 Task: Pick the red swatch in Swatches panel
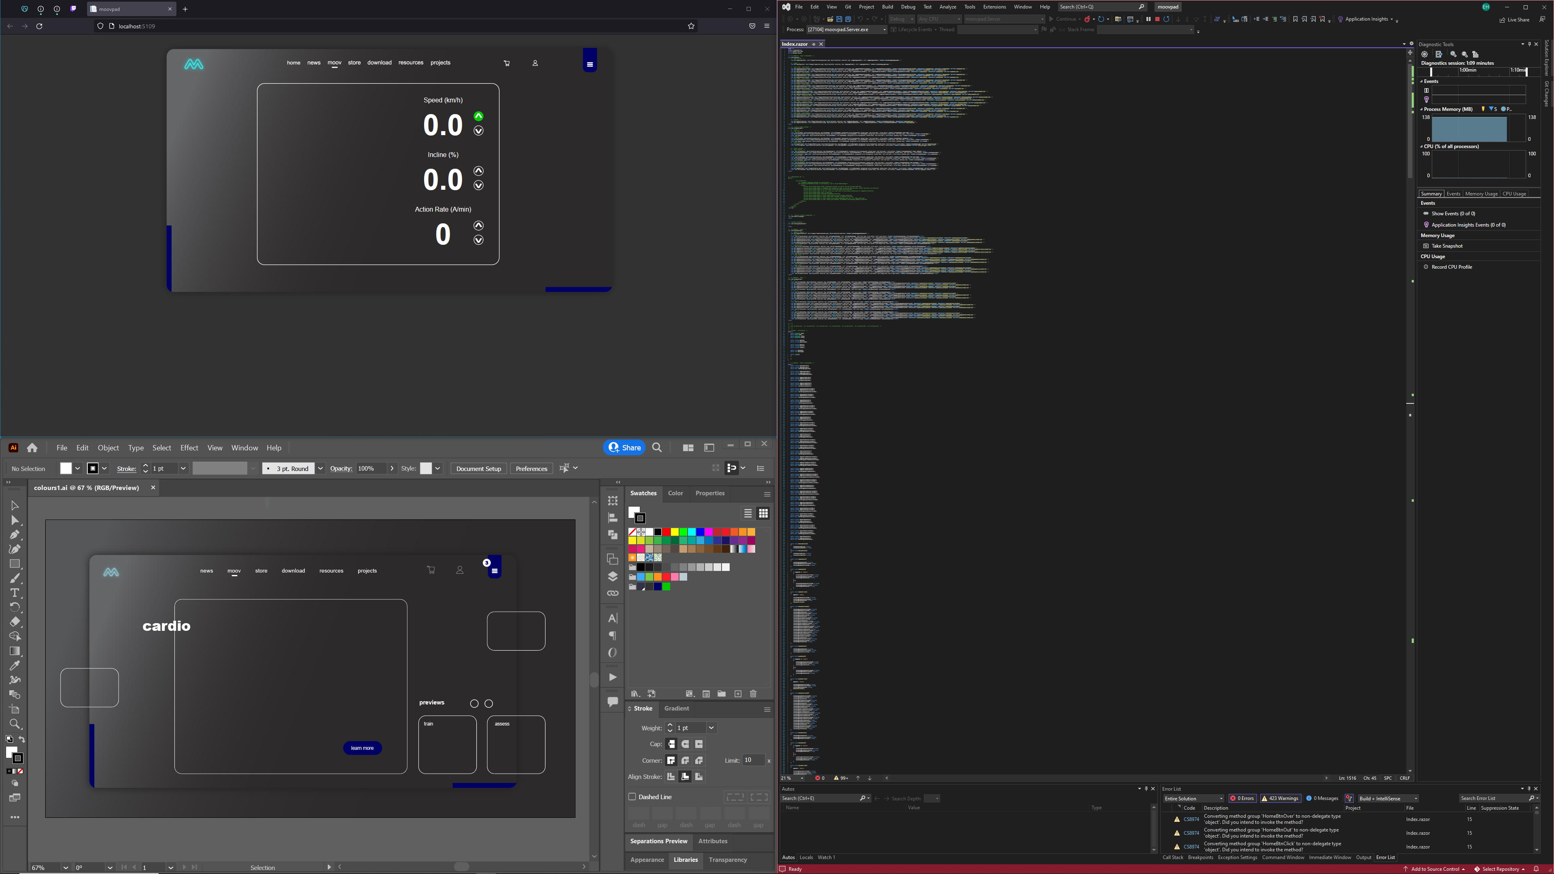tap(666, 532)
